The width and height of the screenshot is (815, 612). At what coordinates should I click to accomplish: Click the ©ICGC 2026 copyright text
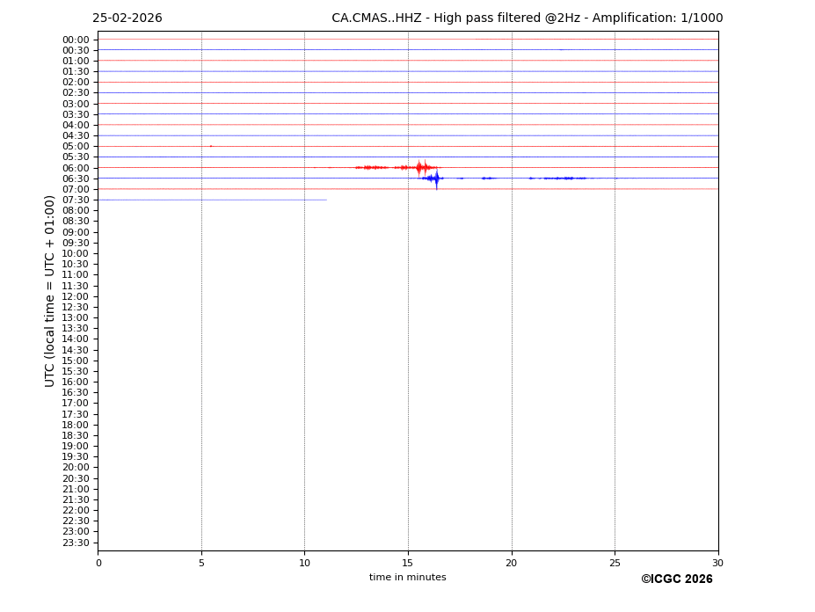click(x=676, y=579)
